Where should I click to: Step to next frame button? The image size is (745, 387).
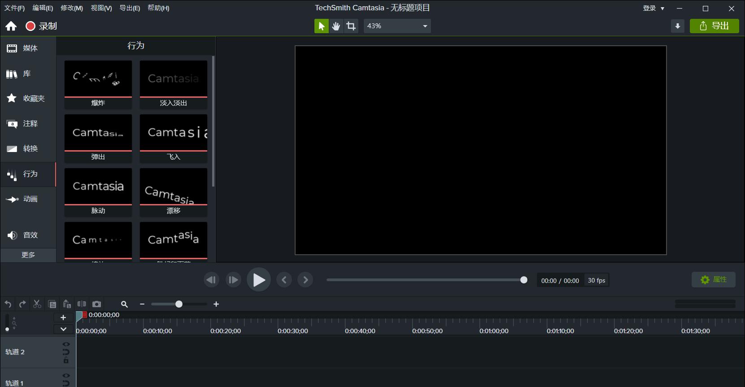pyautogui.click(x=233, y=280)
